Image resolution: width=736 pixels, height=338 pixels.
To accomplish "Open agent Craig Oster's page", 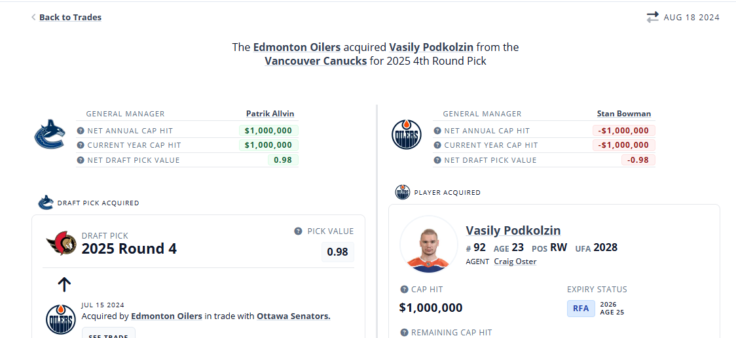I will point(515,262).
